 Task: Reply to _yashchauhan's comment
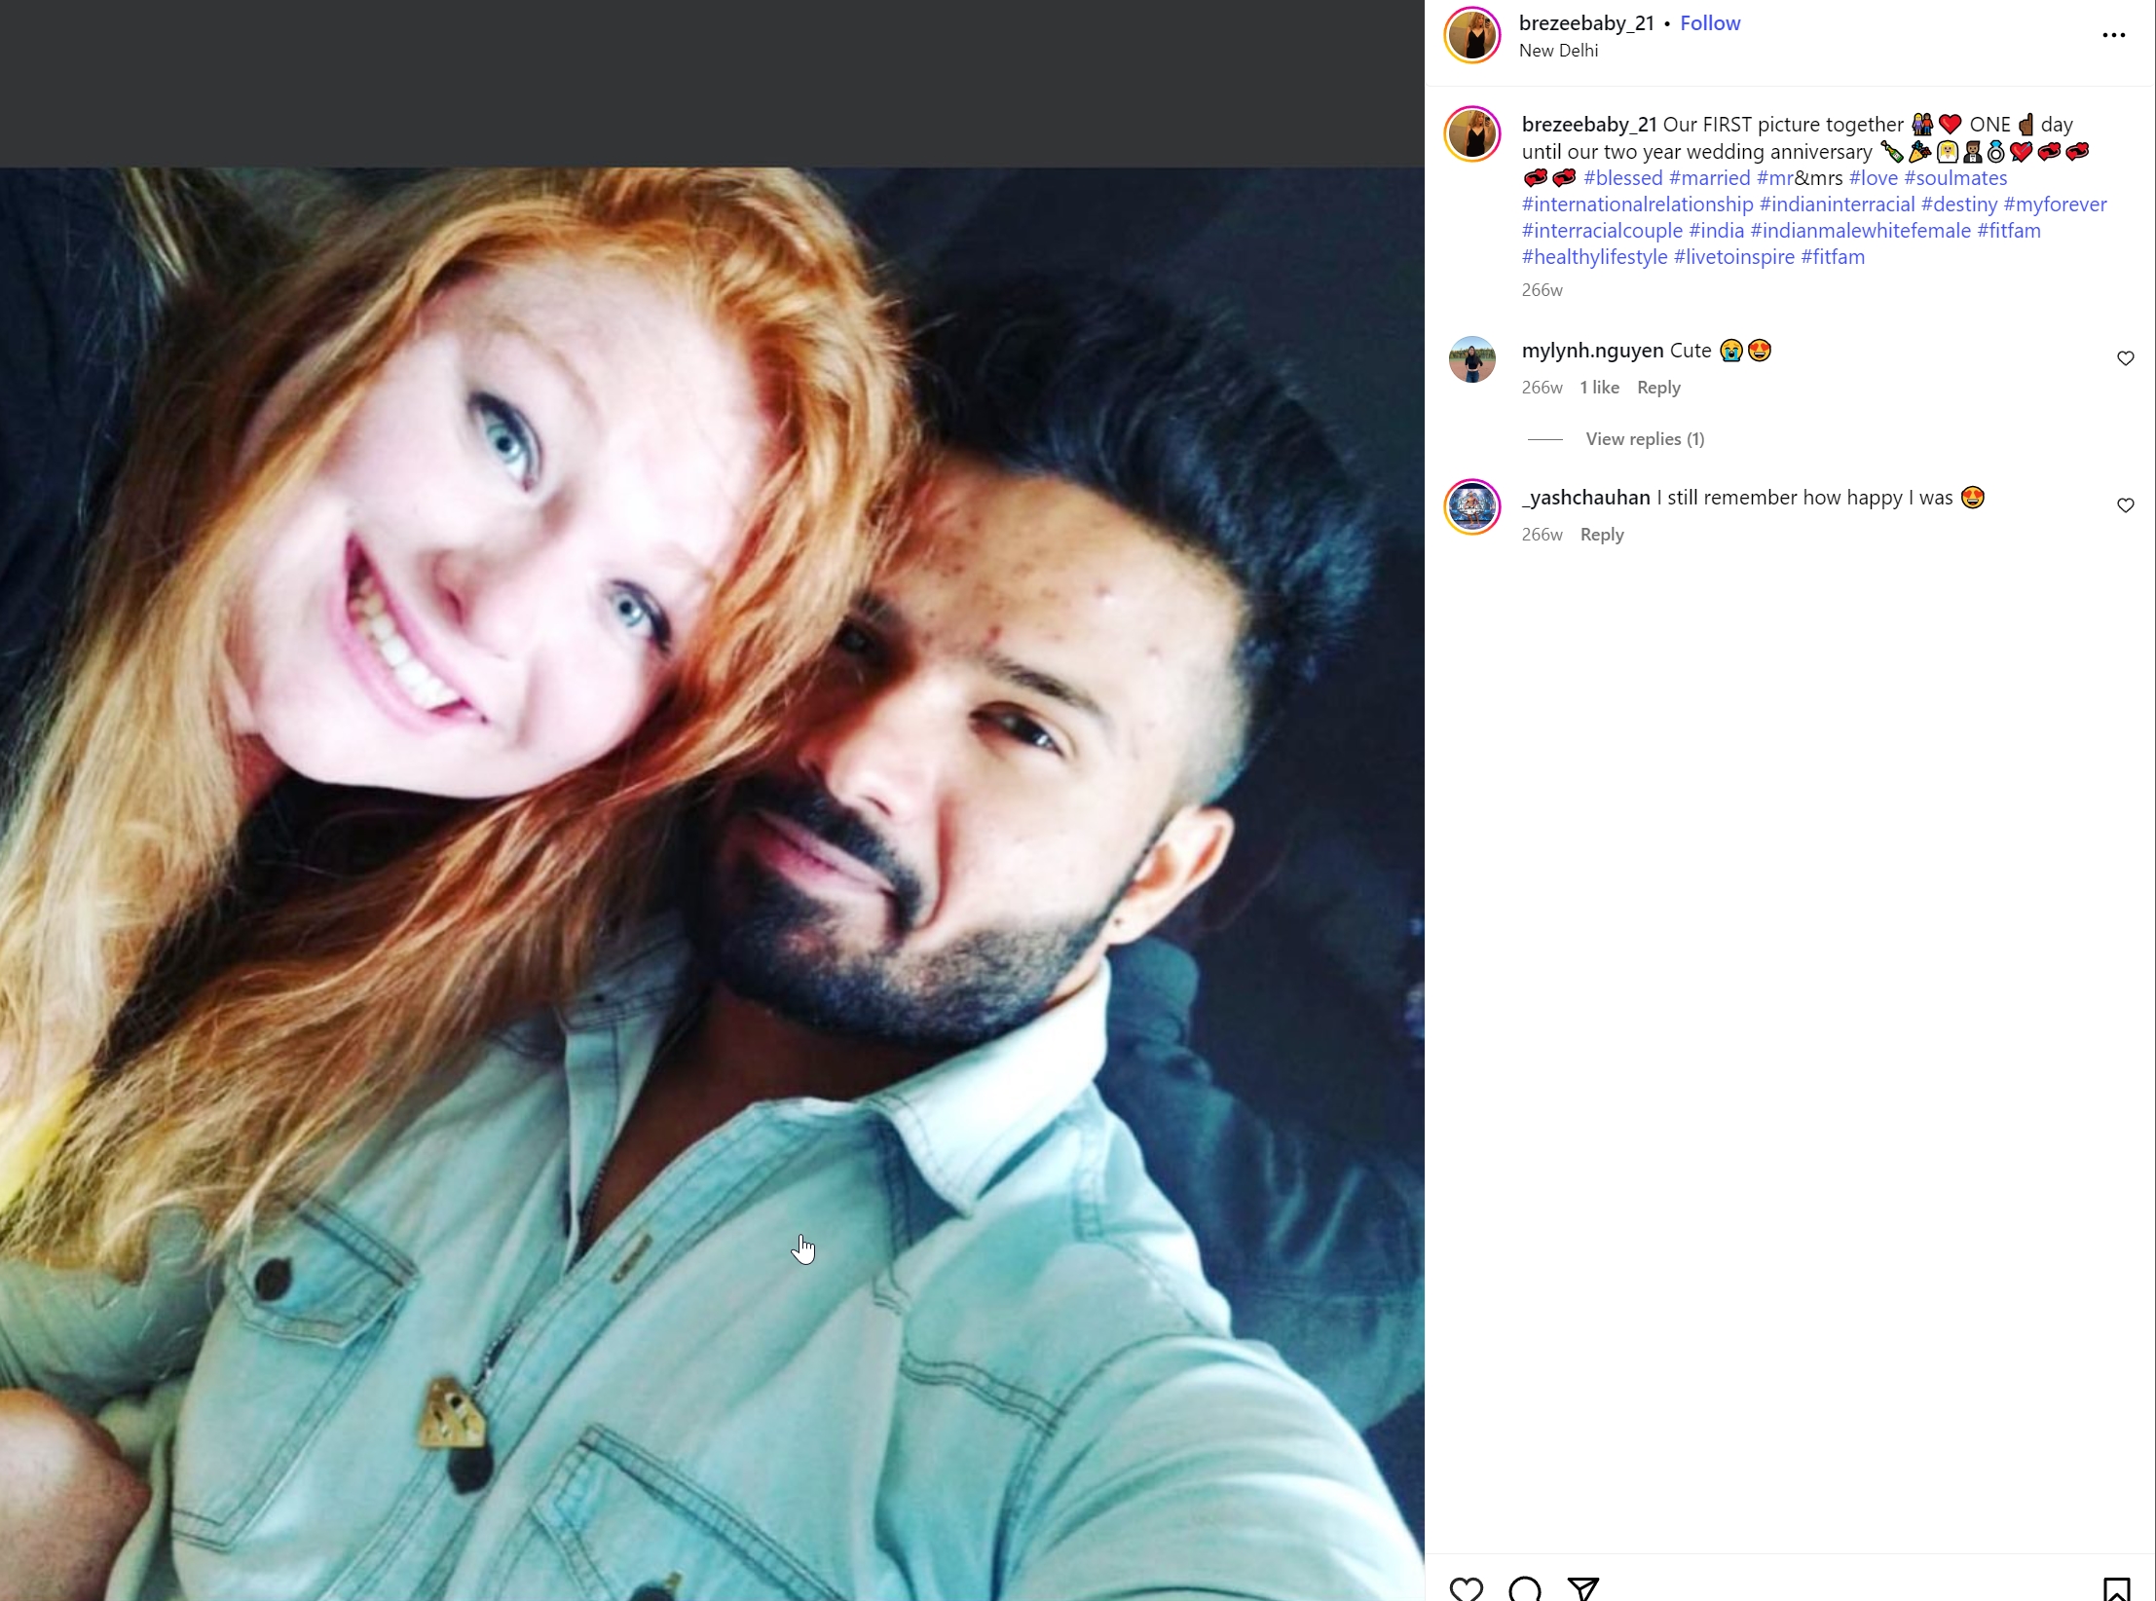(1602, 535)
